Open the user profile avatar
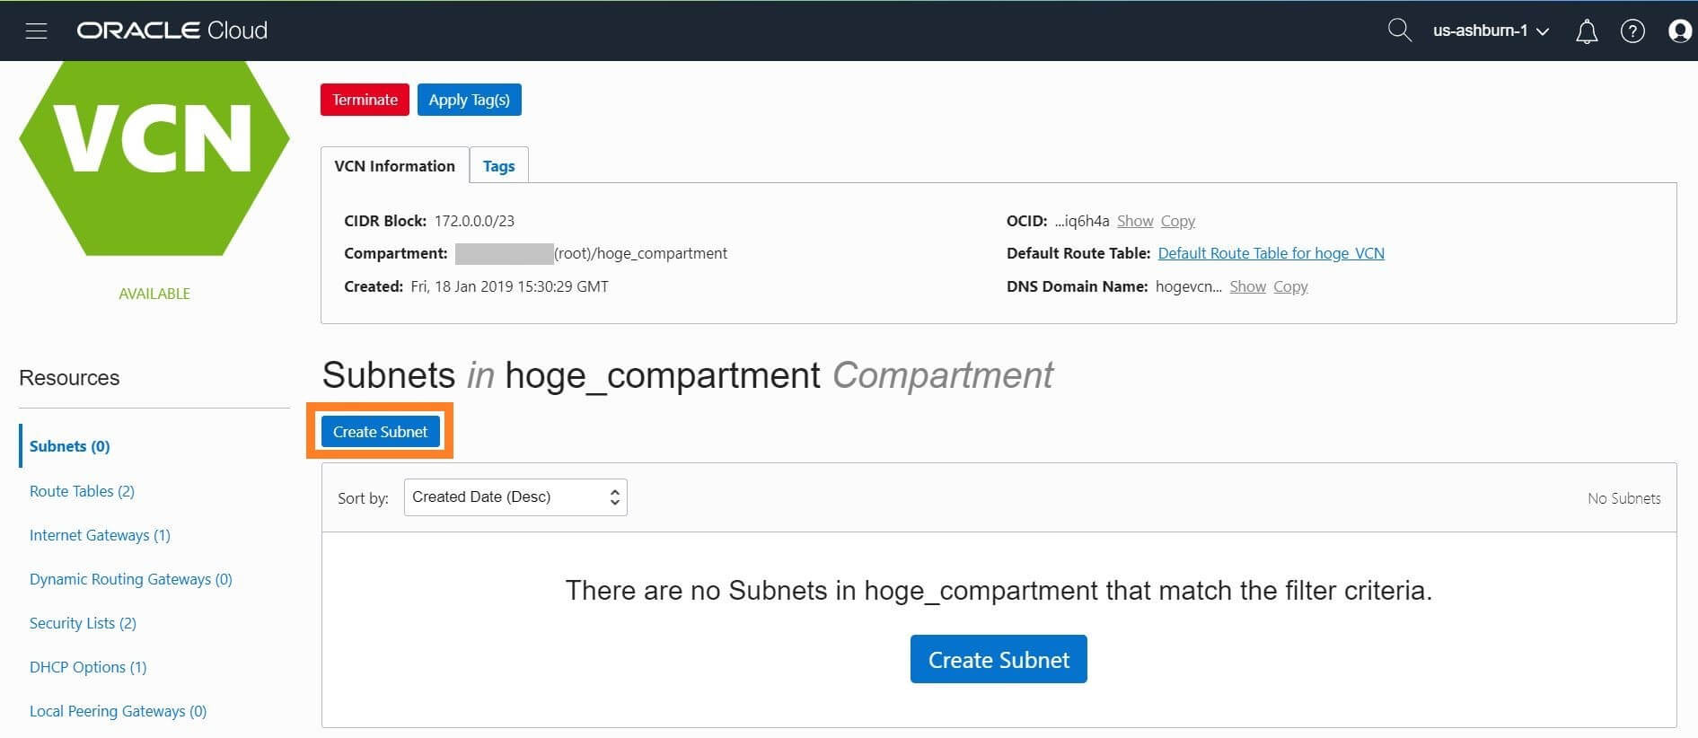1698x738 pixels. [1680, 31]
